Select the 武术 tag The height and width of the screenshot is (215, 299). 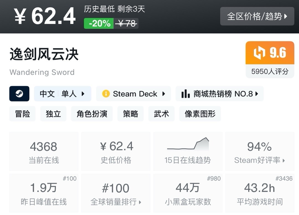tap(161, 114)
